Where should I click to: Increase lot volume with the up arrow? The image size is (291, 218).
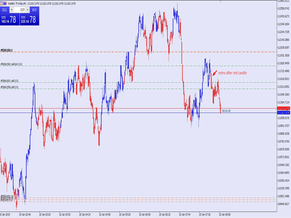[x=27, y=10]
